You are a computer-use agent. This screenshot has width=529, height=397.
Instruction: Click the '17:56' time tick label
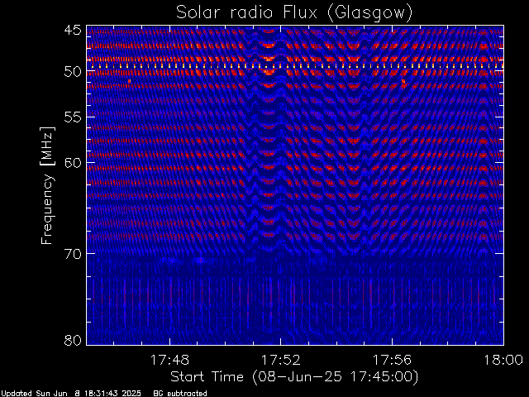tap(392, 360)
